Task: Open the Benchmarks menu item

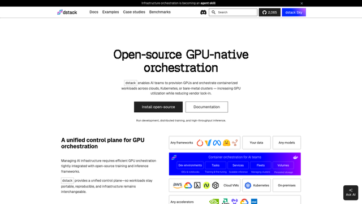Action: pos(160,12)
